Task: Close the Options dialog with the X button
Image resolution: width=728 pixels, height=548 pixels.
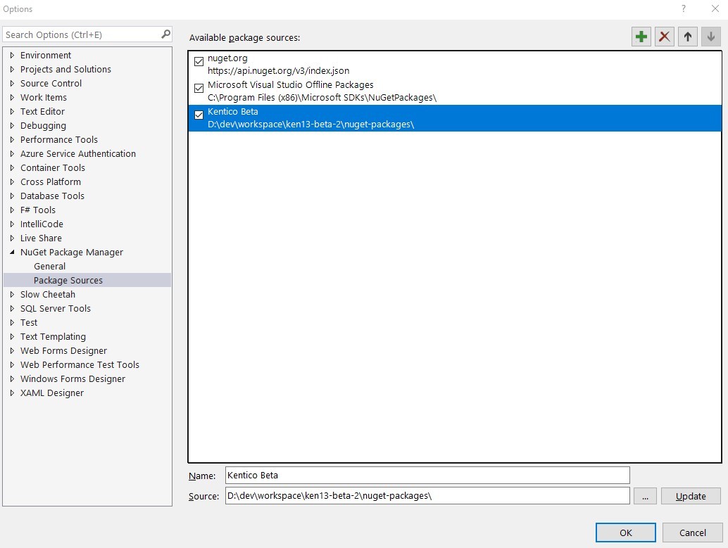Action: pyautogui.click(x=715, y=9)
